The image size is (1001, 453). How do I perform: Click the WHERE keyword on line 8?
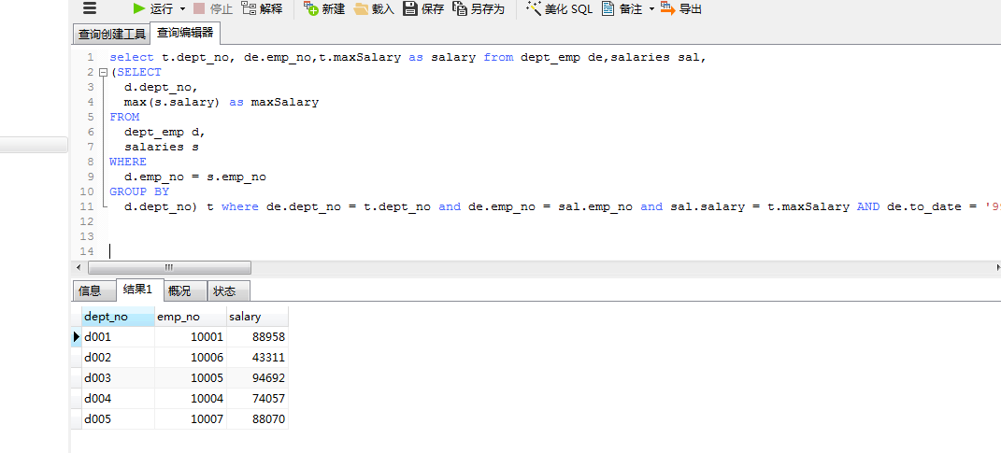tap(128, 162)
